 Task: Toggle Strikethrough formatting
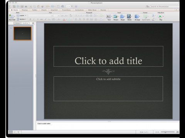point(42,19)
